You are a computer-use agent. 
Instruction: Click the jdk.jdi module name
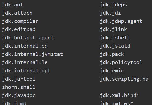(x=110, y=13)
